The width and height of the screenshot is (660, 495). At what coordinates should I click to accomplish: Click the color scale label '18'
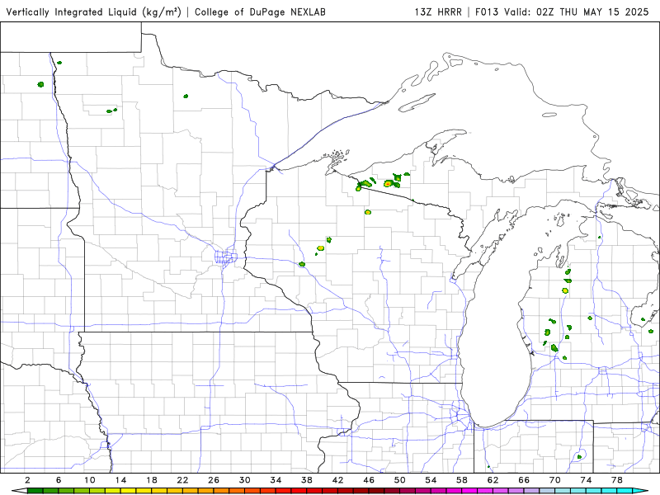coord(152,480)
